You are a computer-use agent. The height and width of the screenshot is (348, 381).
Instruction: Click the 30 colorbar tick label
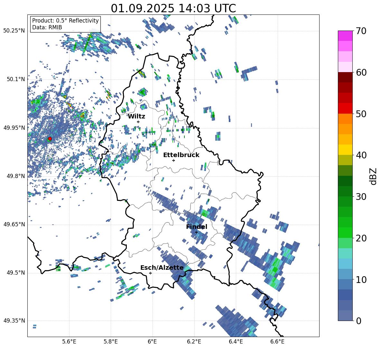tap(361, 197)
